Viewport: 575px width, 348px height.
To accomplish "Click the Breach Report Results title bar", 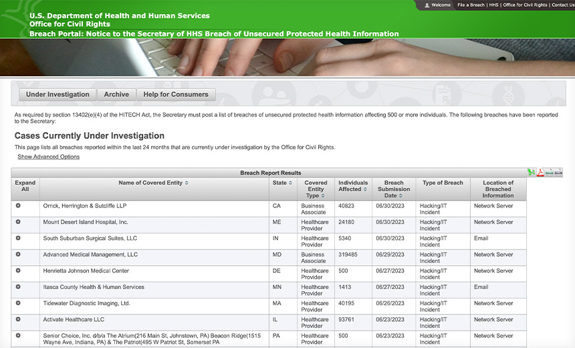I will pyautogui.click(x=271, y=173).
